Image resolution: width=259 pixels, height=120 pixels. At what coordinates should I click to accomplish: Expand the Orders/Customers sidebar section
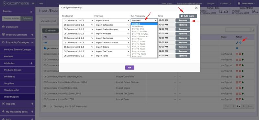32,35
